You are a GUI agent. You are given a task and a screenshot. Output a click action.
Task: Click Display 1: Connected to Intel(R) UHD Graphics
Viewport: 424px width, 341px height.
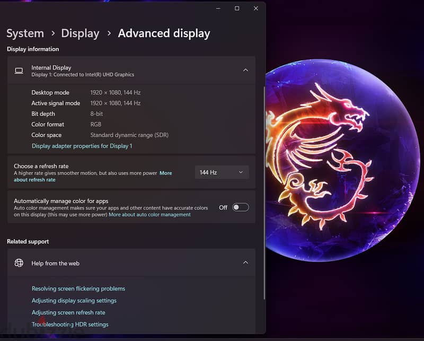click(83, 75)
